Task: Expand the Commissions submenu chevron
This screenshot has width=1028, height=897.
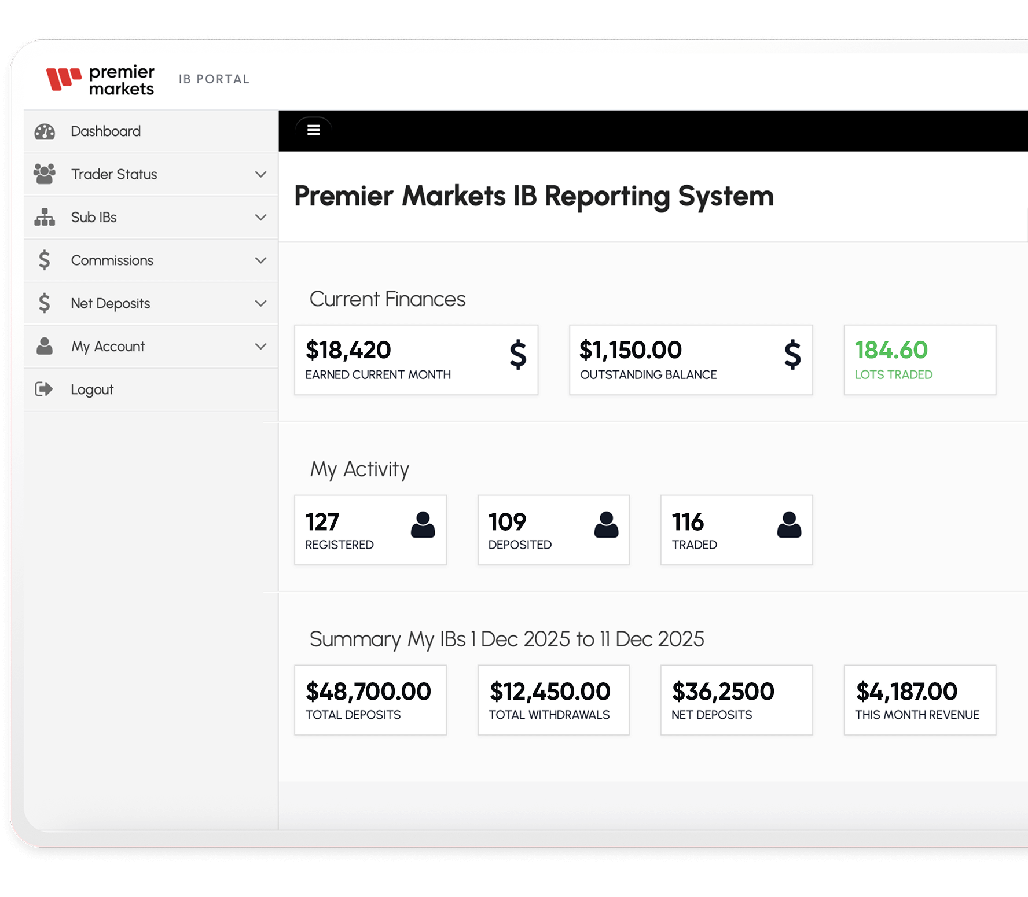Action: point(261,260)
